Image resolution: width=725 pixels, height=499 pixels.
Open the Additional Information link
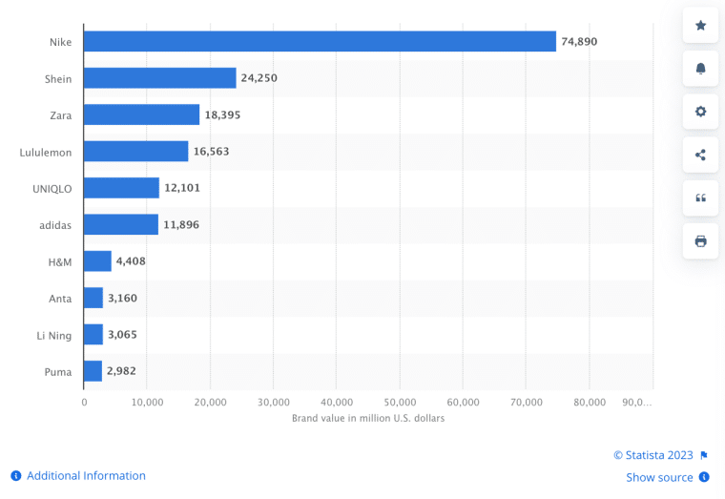coord(86,475)
